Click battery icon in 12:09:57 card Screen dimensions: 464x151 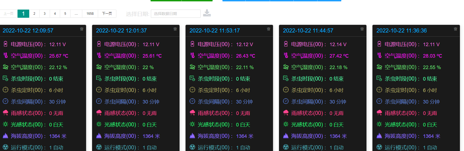5,44
